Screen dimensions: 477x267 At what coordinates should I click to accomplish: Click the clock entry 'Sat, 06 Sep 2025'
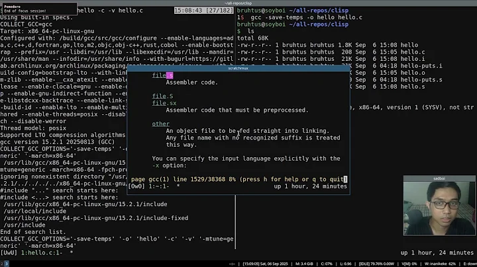pos(265,264)
